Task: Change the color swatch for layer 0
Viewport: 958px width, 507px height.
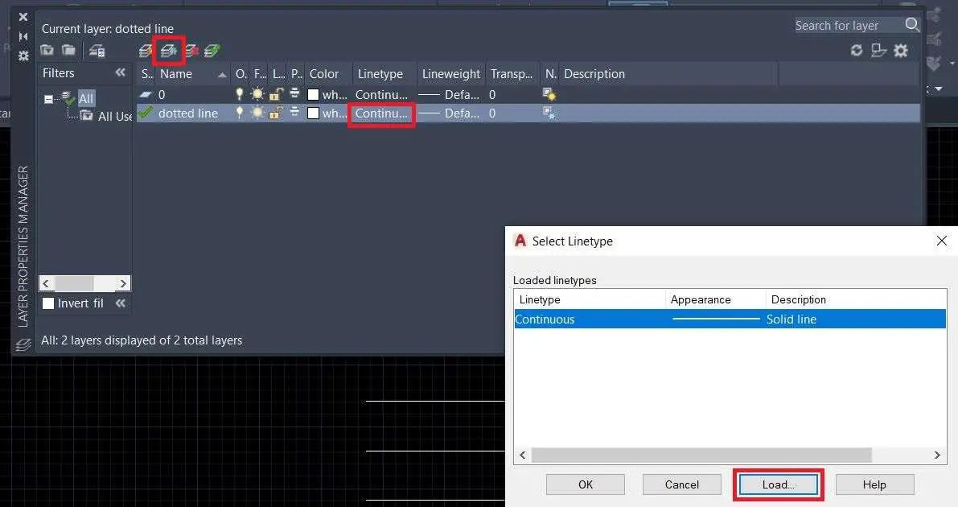Action: (313, 94)
